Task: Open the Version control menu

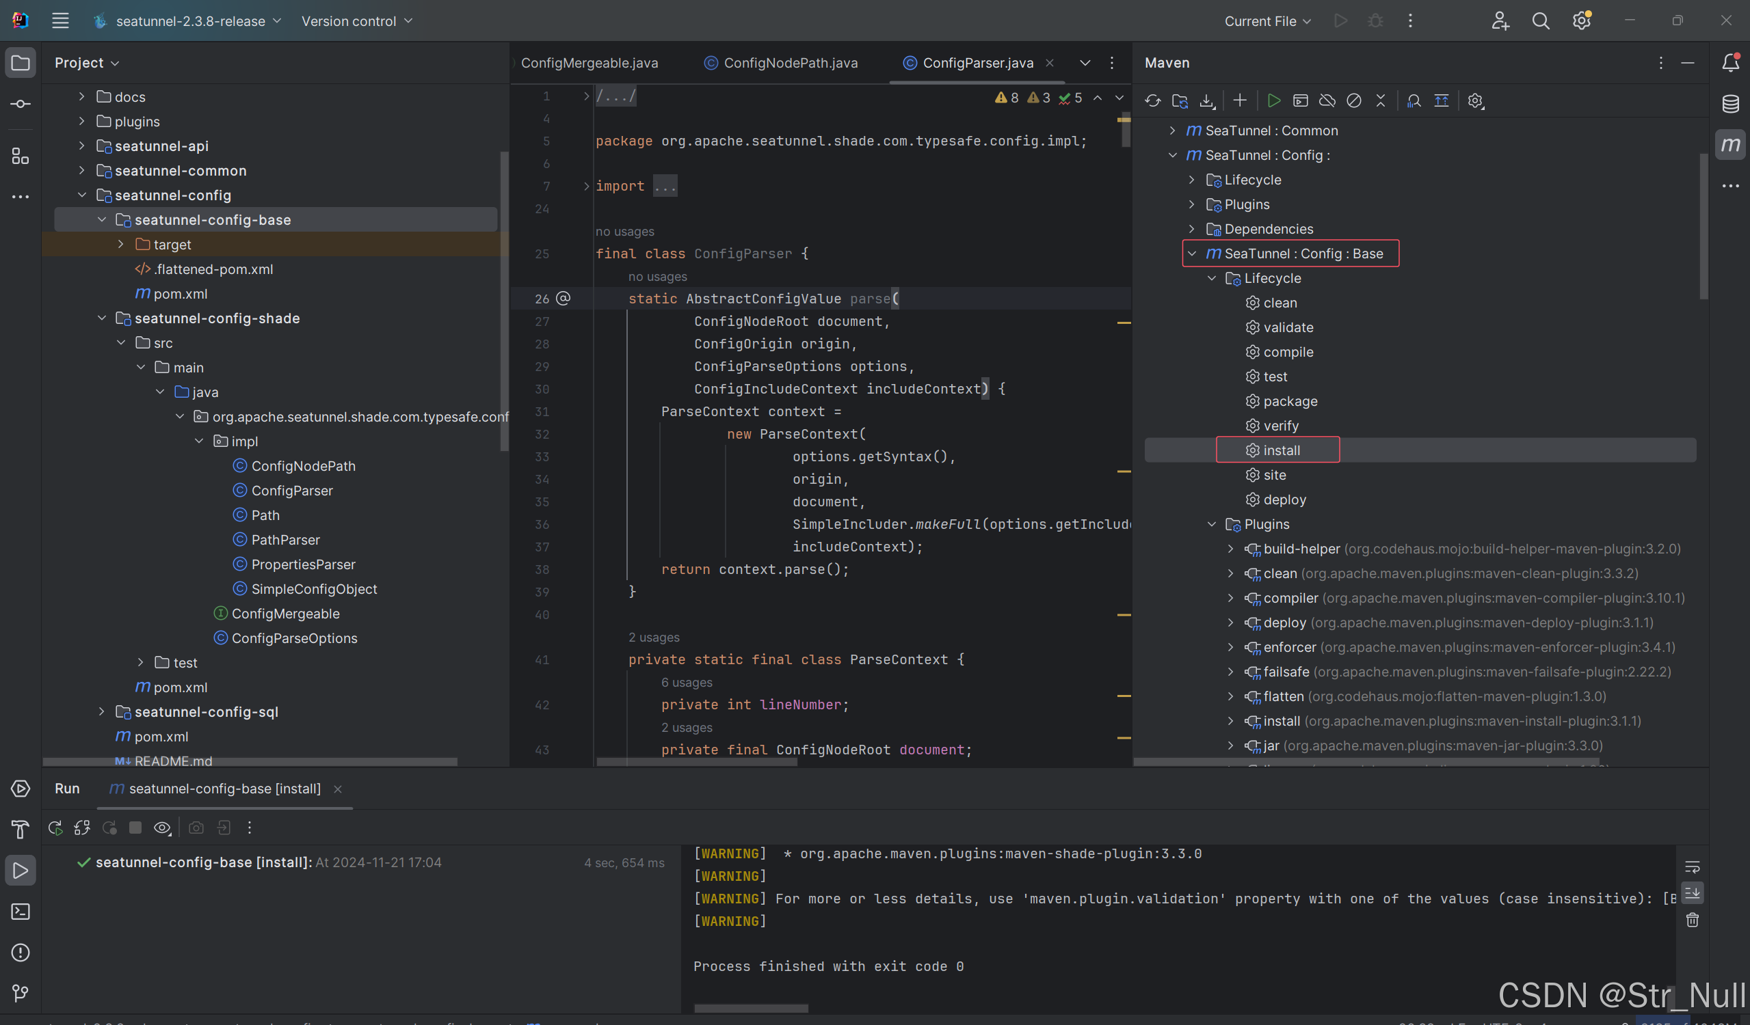Action: (x=356, y=21)
